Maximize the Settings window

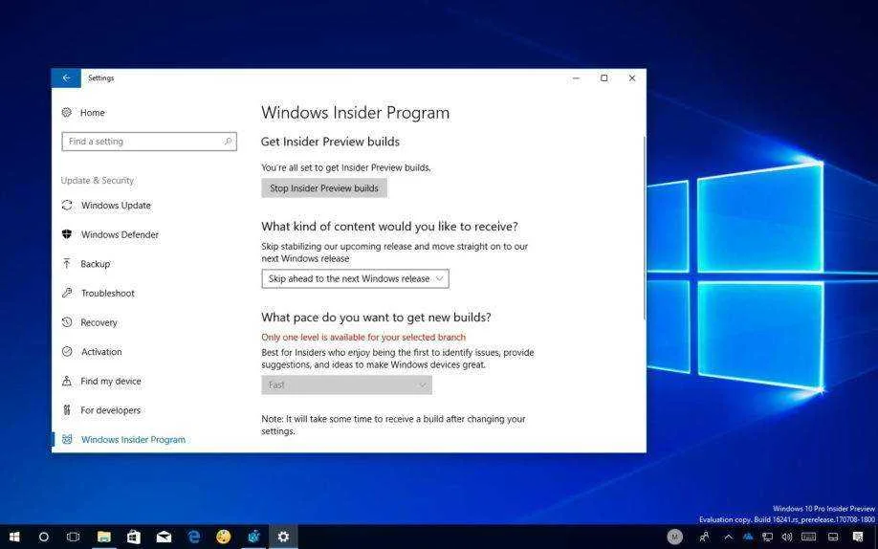(604, 77)
